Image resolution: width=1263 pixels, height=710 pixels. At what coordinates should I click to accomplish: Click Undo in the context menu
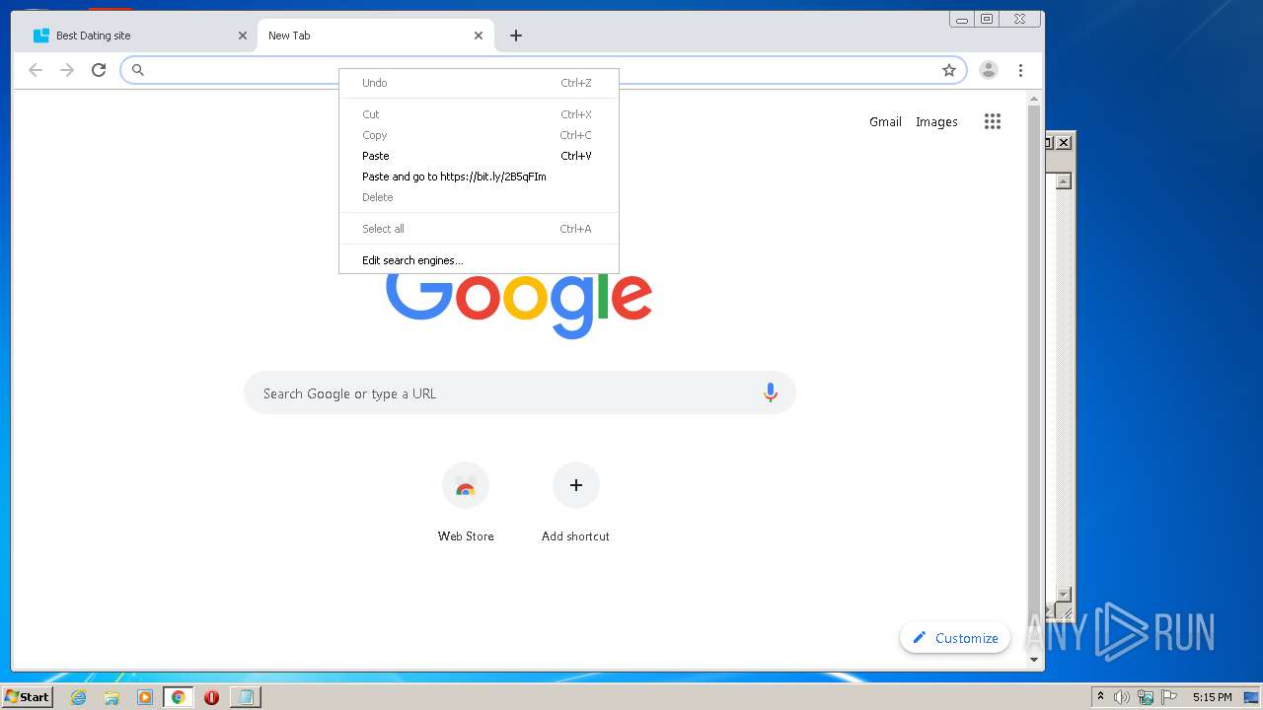pyautogui.click(x=479, y=83)
